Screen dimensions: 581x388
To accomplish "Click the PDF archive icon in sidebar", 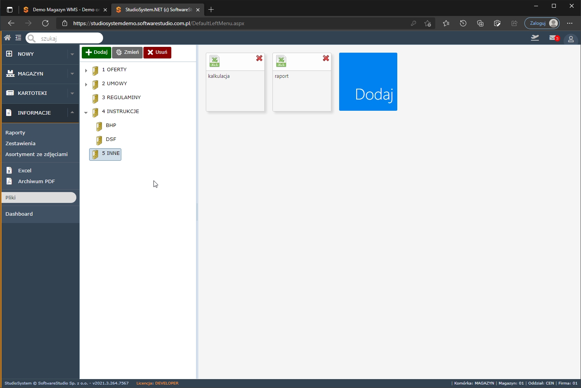I will 9,181.
